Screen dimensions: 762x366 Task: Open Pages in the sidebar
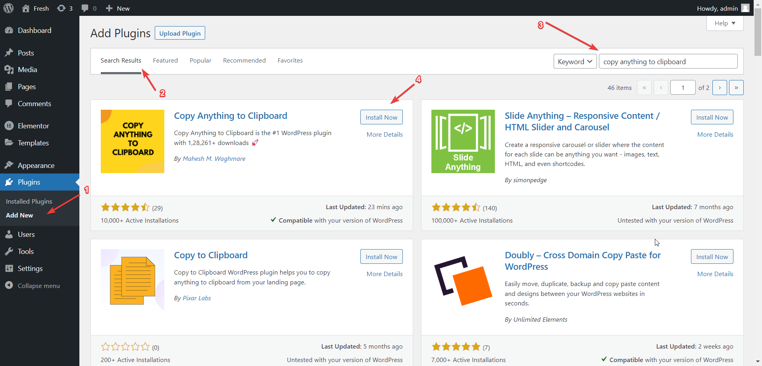point(40,87)
